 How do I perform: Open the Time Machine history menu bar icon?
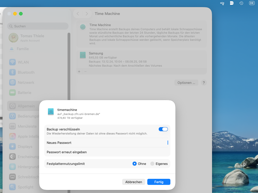coord(241,3)
